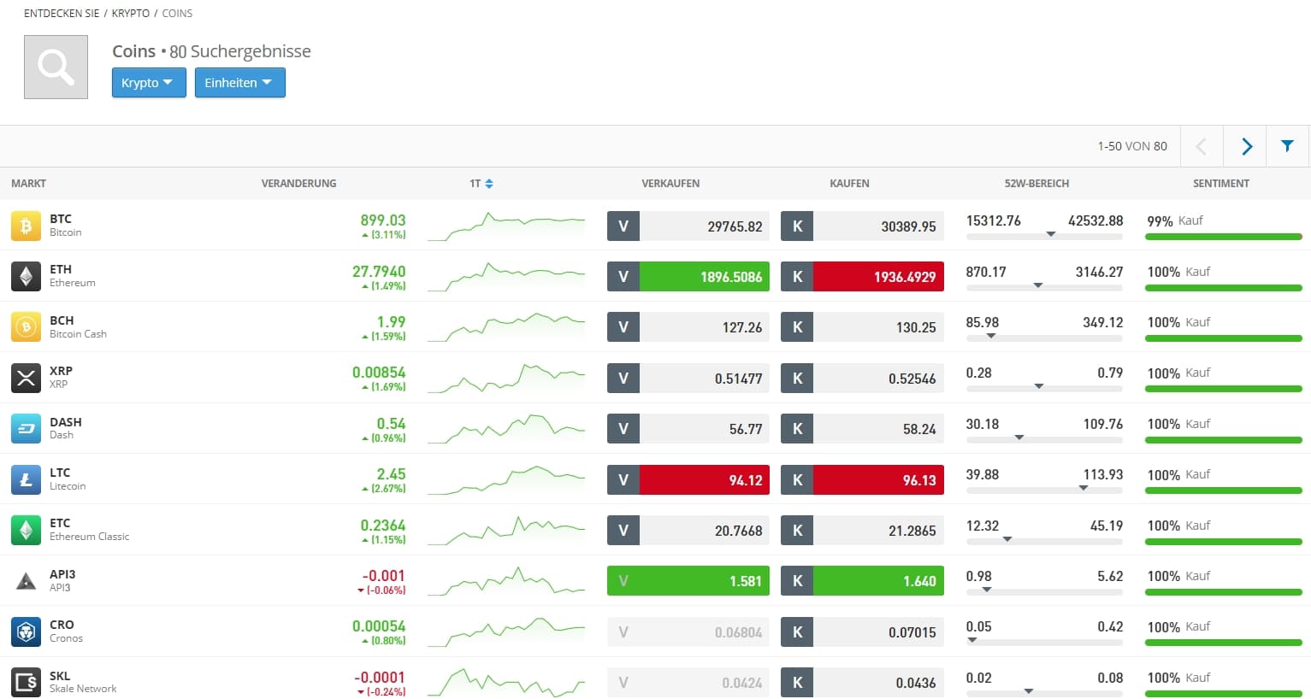Image resolution: width=1311 pixels, height=699 pixels.
Task: Buy DASH at 58.24
Action: pos(862,429)
